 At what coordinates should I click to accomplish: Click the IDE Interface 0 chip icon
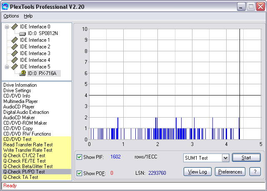[x=15, y=27]
